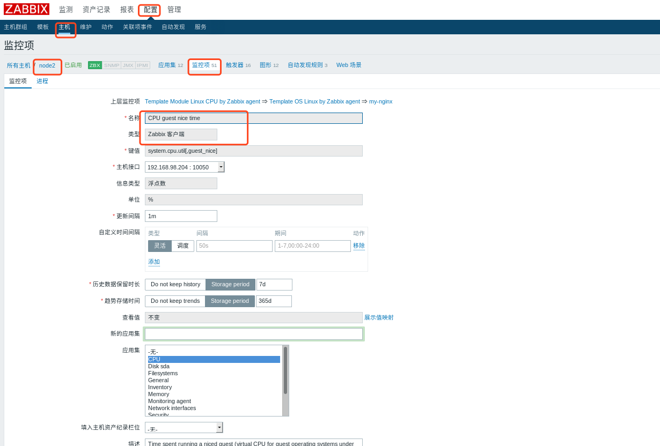This screenshot has width=660, height=446.
Task: Open the 主机接口 dropdown
Action: pyautogui.click(x=221, y=167)
